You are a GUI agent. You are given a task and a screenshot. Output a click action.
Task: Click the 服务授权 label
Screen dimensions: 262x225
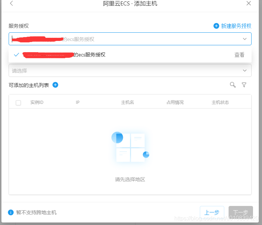(19, 26)
